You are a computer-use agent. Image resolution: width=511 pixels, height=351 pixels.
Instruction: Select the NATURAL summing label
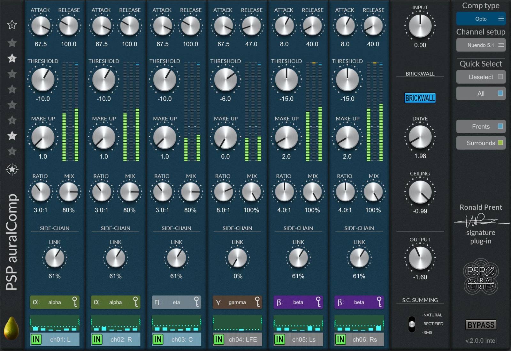click(432, 315)
